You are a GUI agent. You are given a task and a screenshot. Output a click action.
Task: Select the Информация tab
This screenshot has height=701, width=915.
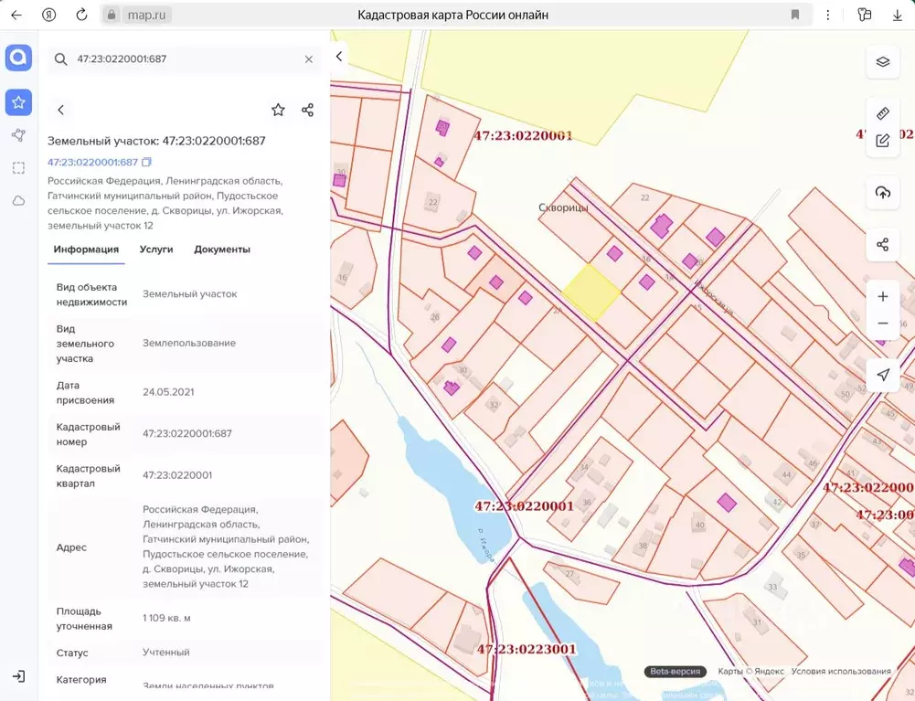(86, 250)
